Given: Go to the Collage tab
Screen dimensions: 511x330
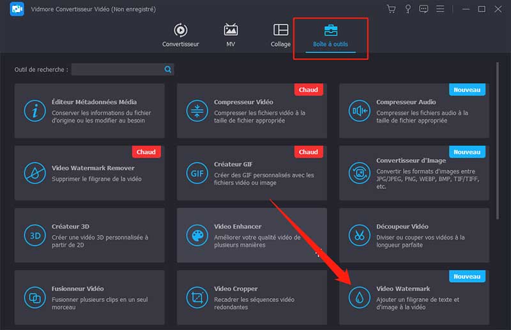Looking at the screenshot, I should [x=280, y=36].
